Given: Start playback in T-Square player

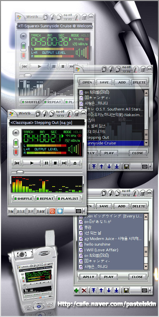Looking at the screenshot, I should 39,66.
